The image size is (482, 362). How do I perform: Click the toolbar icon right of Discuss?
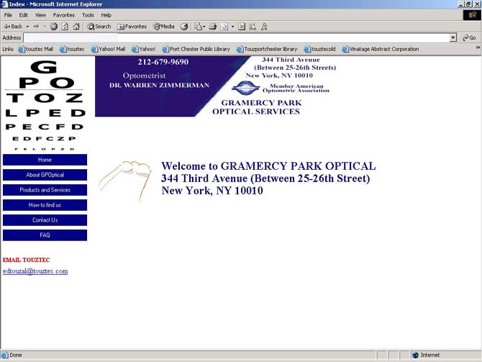(253, 27)
